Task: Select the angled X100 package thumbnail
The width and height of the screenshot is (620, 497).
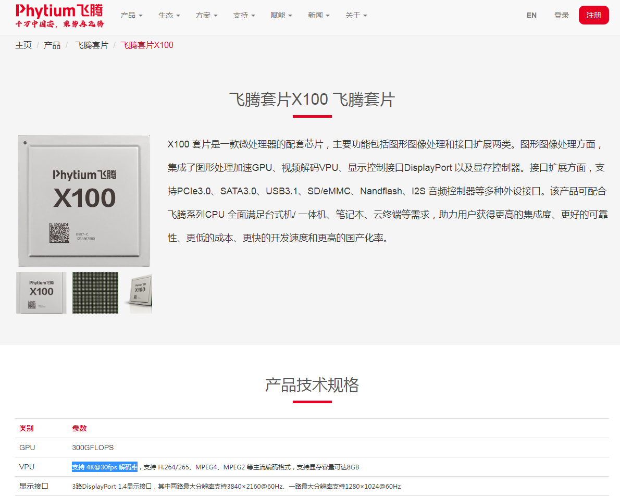Action: click(x=138, y=292)
